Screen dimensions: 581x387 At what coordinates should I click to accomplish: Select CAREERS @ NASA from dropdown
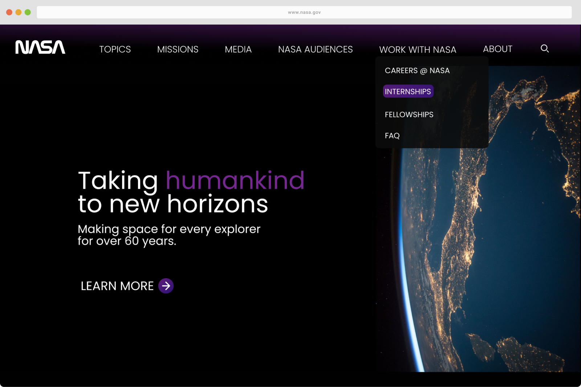click(x=417, y=71)
